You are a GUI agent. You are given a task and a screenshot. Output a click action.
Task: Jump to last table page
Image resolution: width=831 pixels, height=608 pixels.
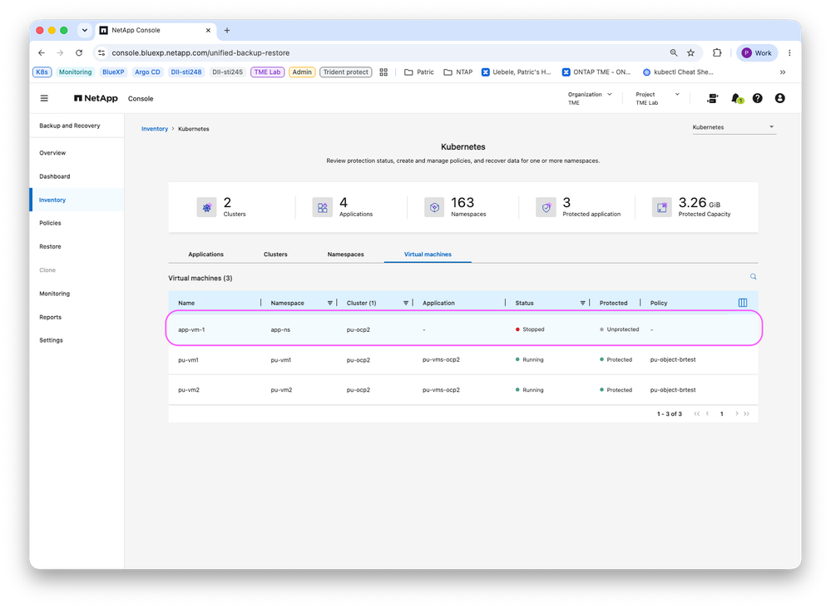point(746,413)
